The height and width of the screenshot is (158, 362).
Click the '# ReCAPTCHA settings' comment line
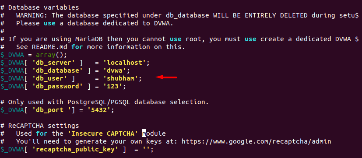coord(40,126)
